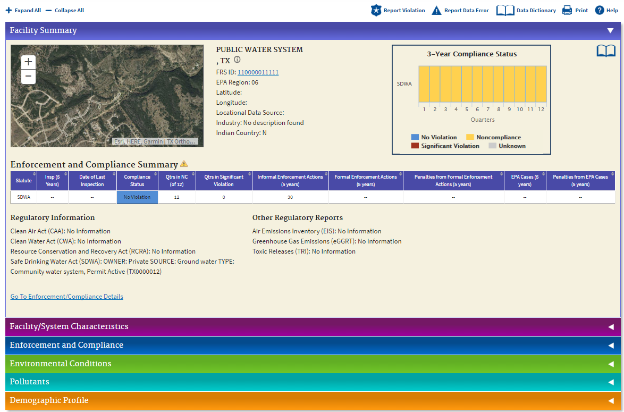Click the Report Data Error triangle icon
The width and height of the screenshot is (624, 412).
click(436, 11)
